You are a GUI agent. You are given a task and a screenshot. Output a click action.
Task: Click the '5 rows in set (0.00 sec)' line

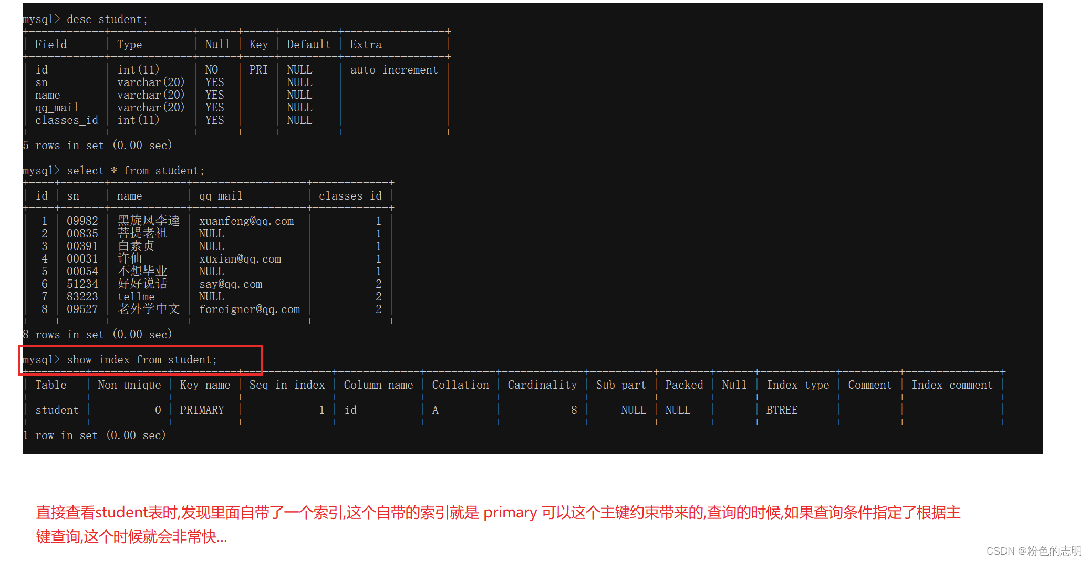coord(98,146)
